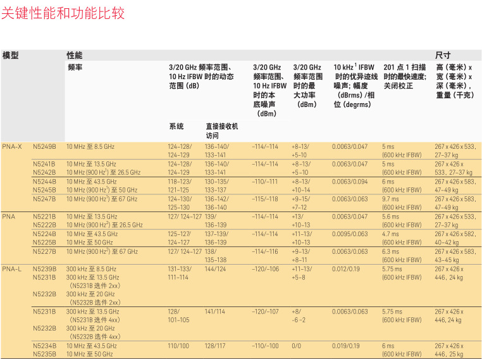Click the N5224B weight 40-42 kg

click(x=447, y=242)
